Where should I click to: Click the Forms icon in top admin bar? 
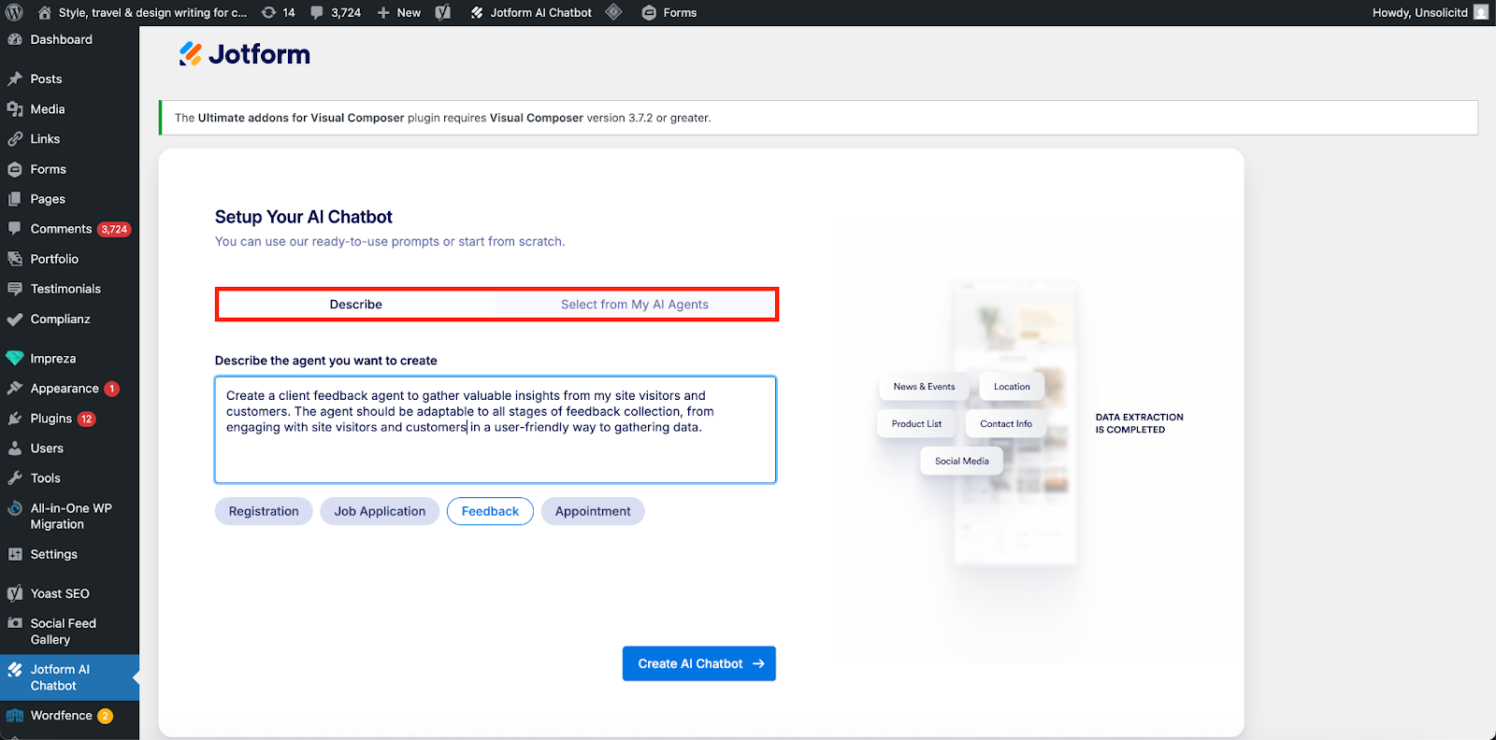(649, 12)
